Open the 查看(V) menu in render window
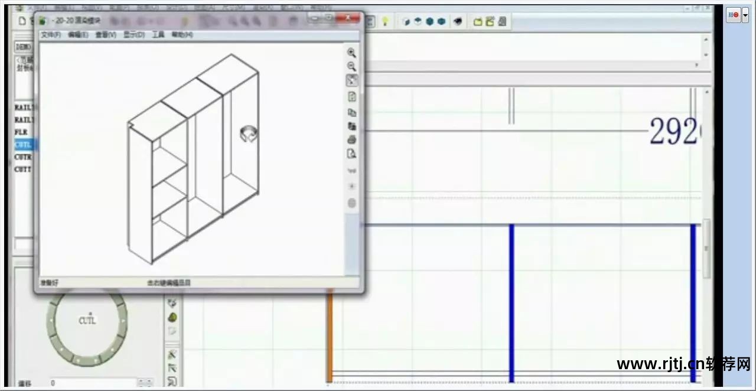 click(106, 35)
